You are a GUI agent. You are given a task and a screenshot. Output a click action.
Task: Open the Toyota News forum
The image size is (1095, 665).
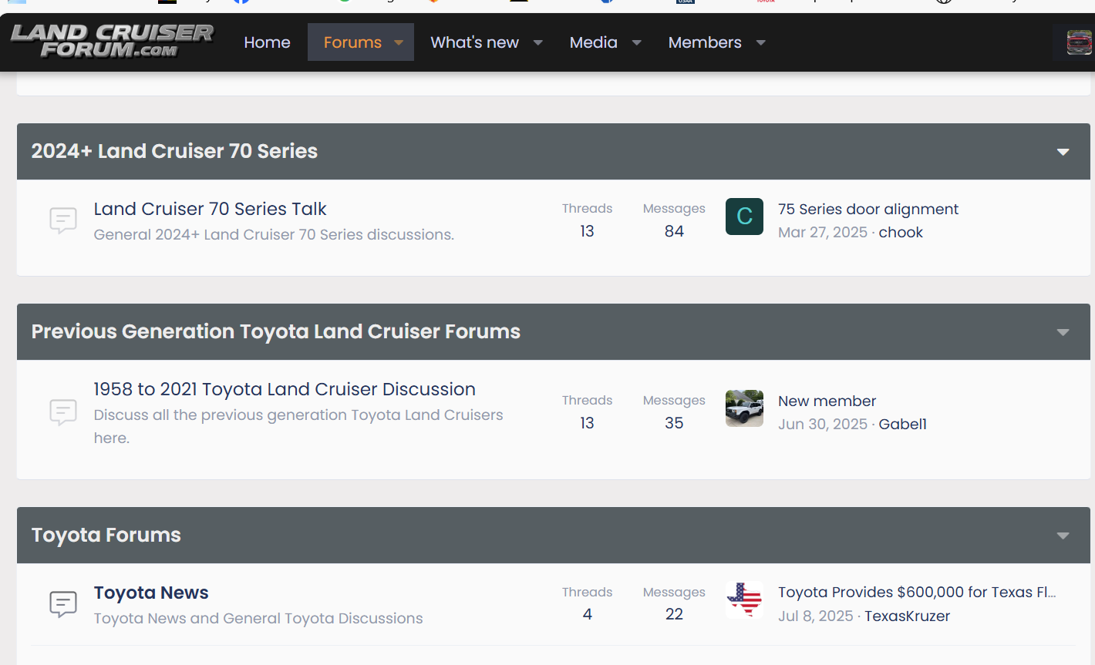click(x=151, y=593)
